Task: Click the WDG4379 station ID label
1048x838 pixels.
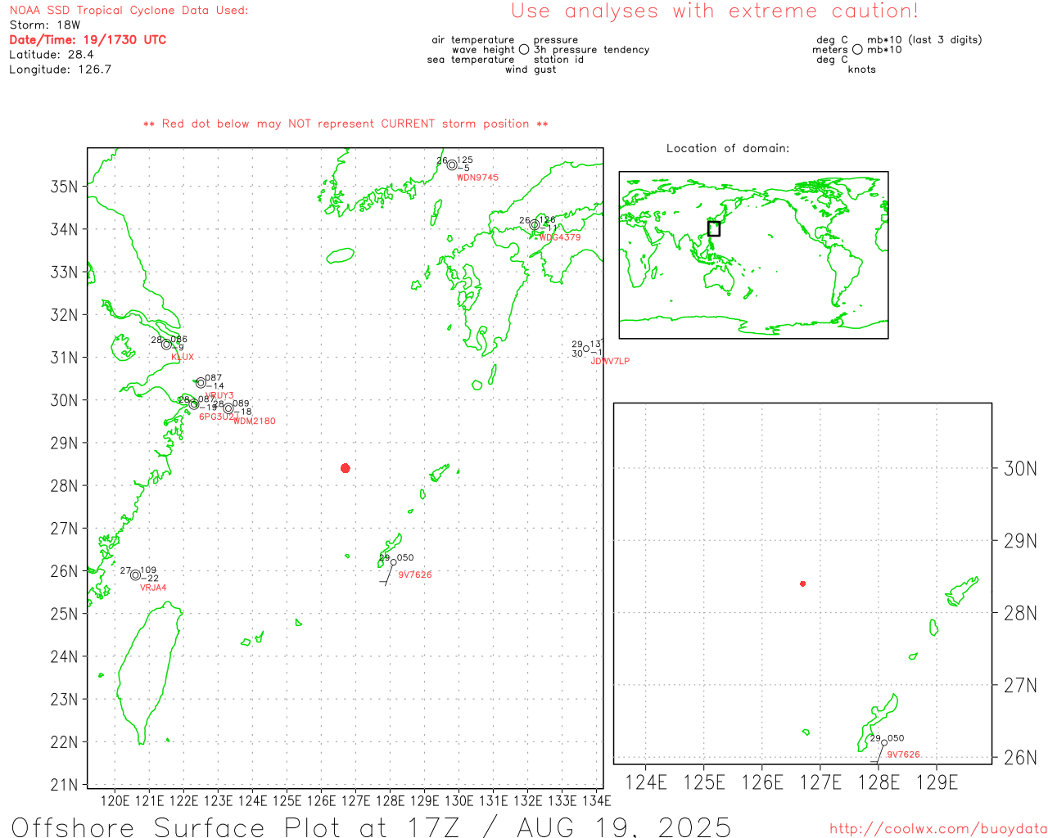Action: [x=560, y=237]
